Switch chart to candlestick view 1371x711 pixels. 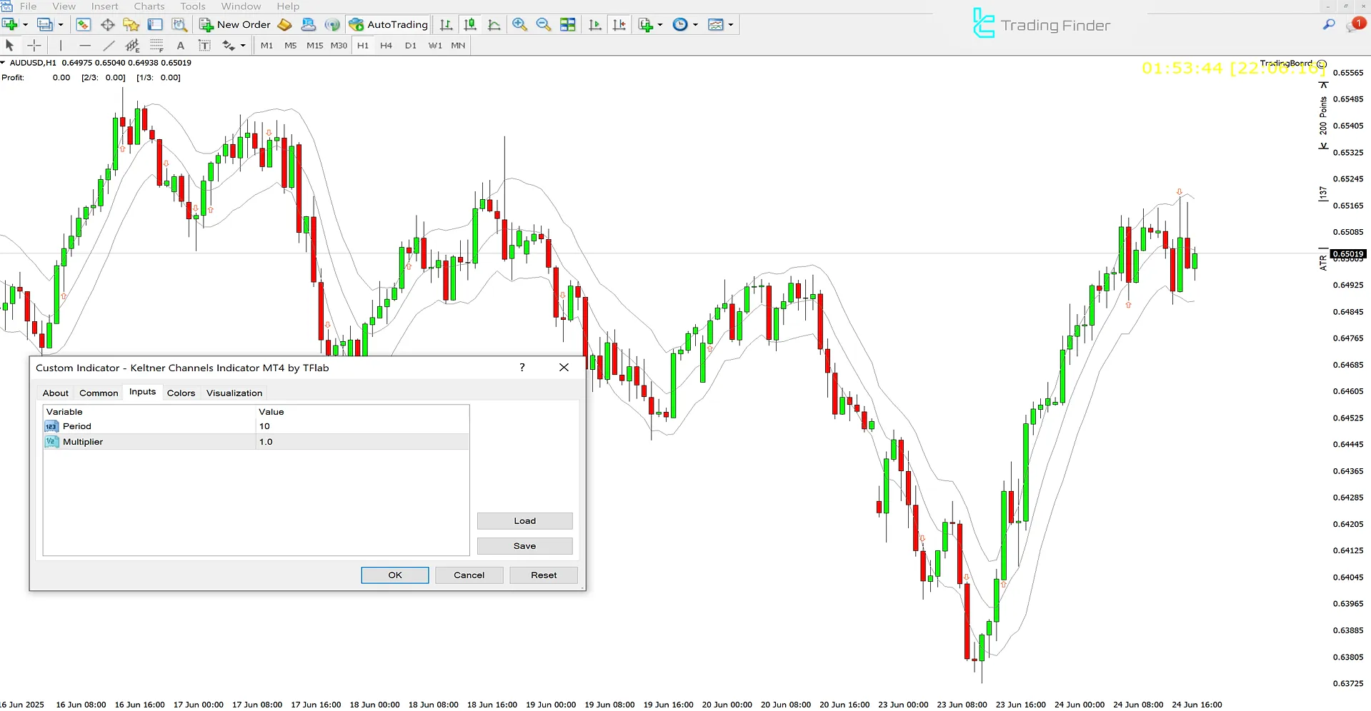pyautogui.click(x=470, y=24)
